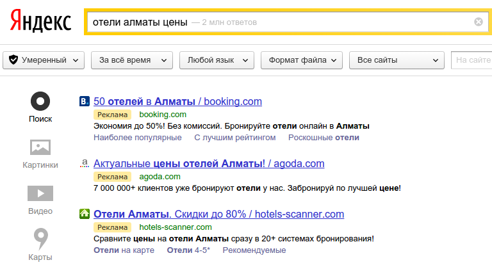Switch to Картинки image search icon
Image resolution: width=492 pixels, height=267 pixels.
coord(40,147)
